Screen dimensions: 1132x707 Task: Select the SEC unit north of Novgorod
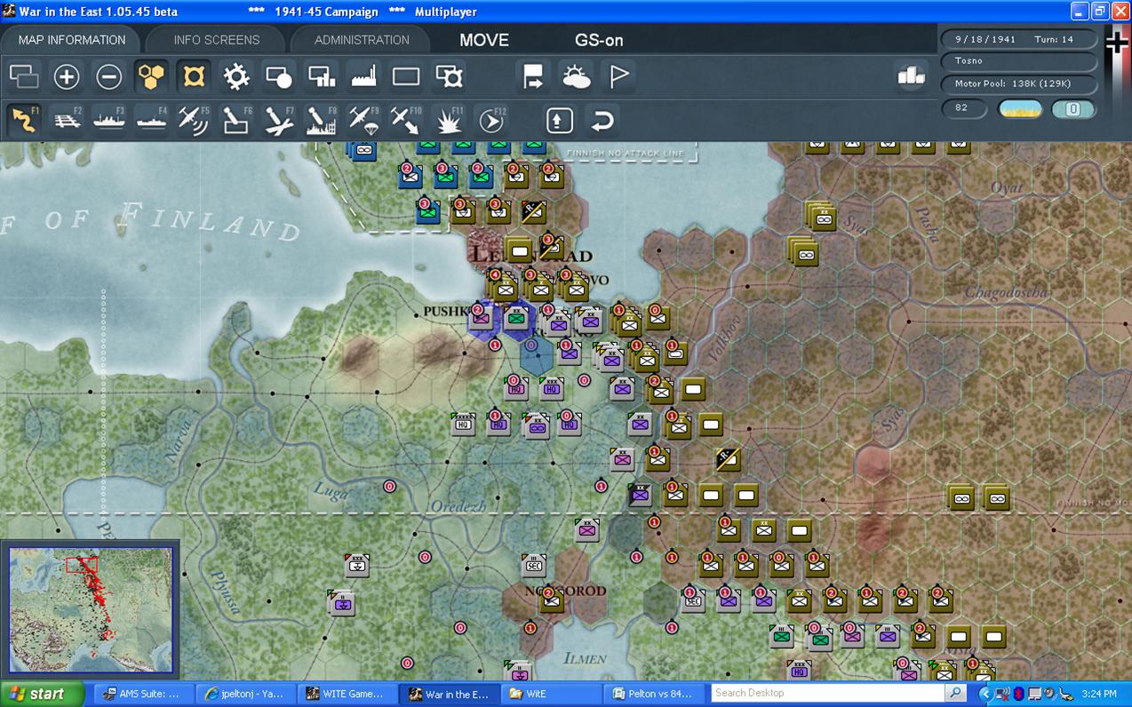click(x=534, y=565)
